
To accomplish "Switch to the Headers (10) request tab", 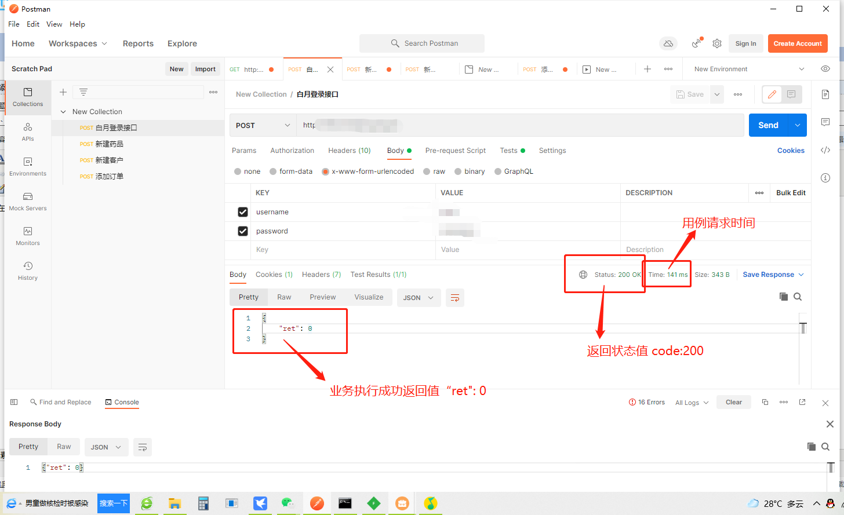I will click(350, 151).
